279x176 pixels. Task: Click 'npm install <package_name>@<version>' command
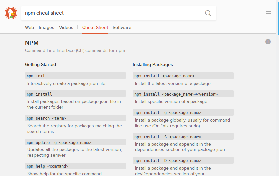(183, 94)
